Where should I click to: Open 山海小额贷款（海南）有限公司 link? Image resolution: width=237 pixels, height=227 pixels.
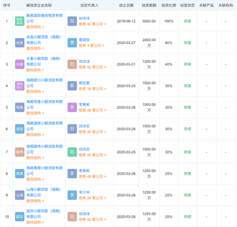(x=44, y=192)
